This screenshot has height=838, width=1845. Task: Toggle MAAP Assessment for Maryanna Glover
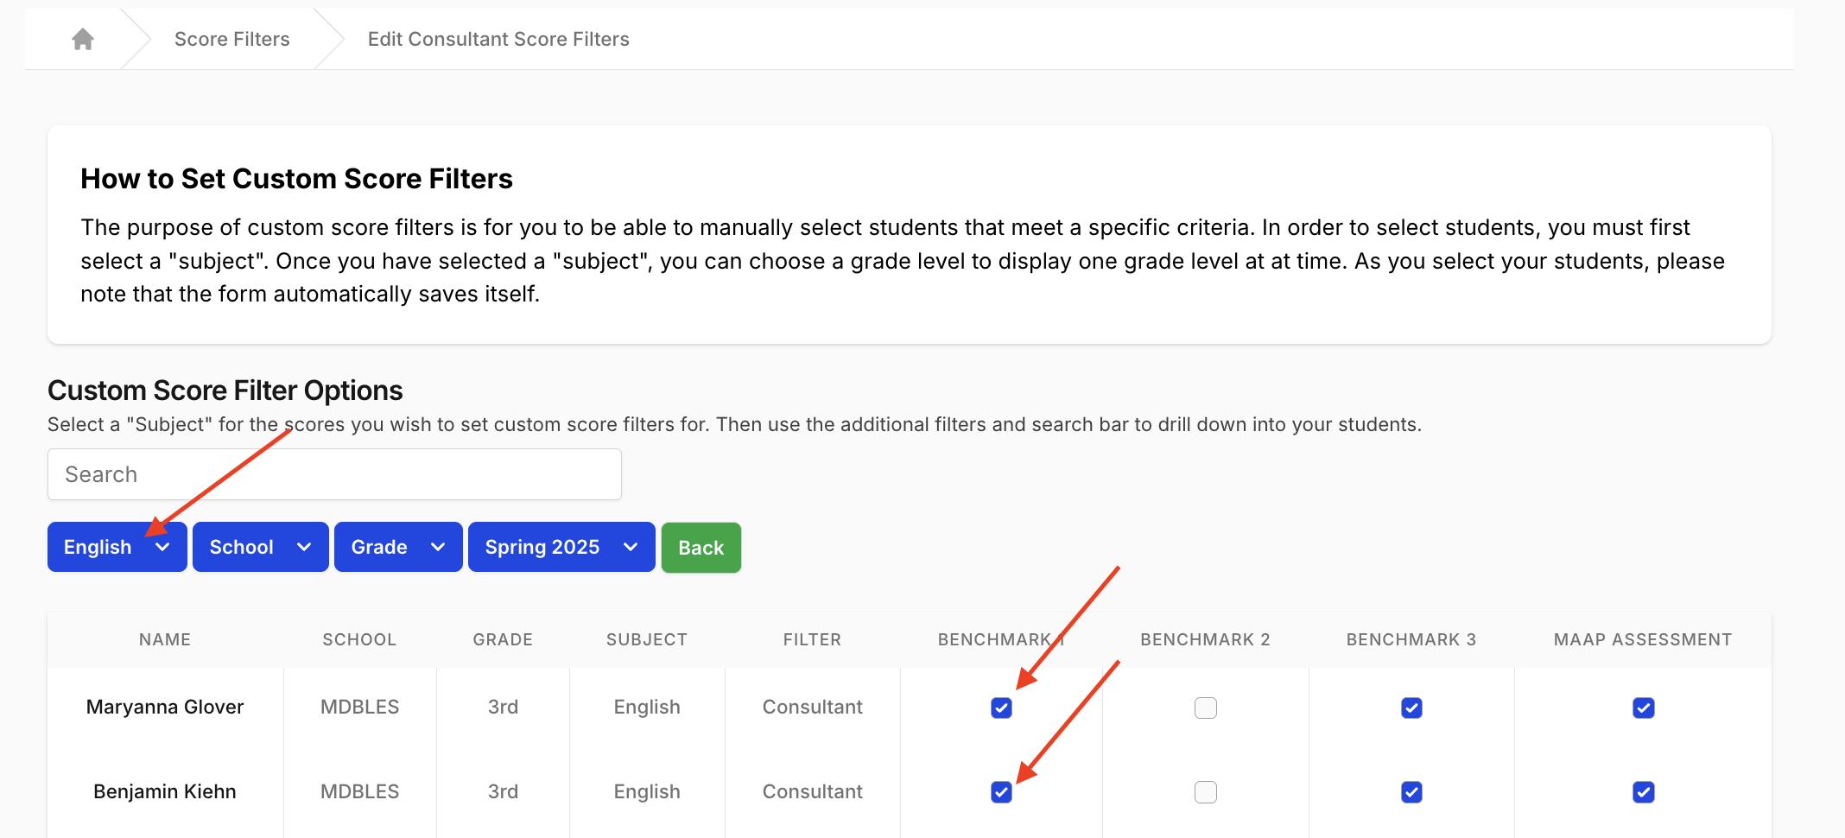click(x=1643, y=708)
